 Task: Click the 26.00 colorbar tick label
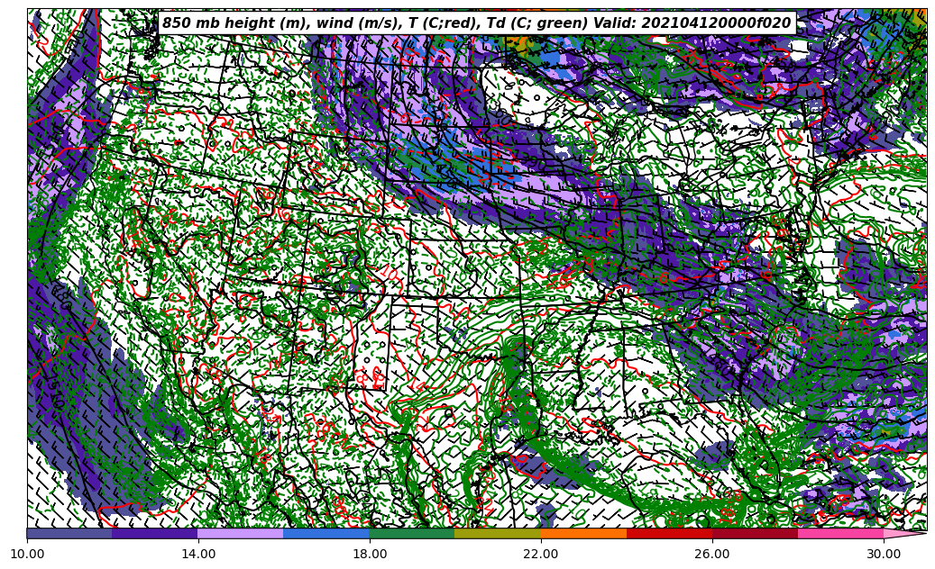coord(712,555)
